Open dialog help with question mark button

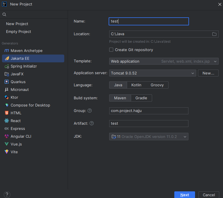coord(7,195)
